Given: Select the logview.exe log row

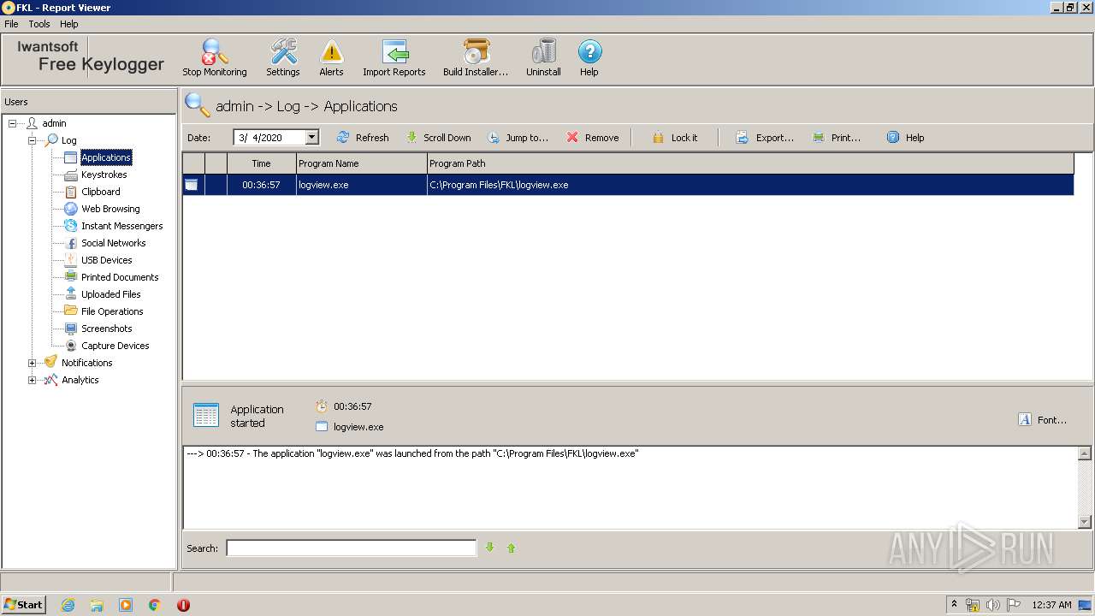Looking at the screenshot, I should coord(628,185).
